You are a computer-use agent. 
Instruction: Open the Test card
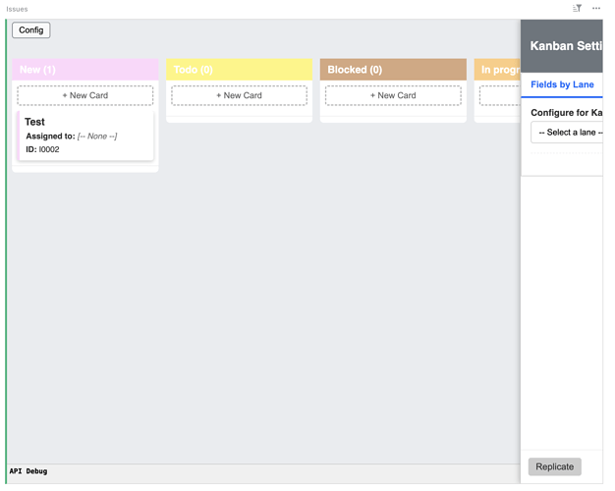point(34,122)
